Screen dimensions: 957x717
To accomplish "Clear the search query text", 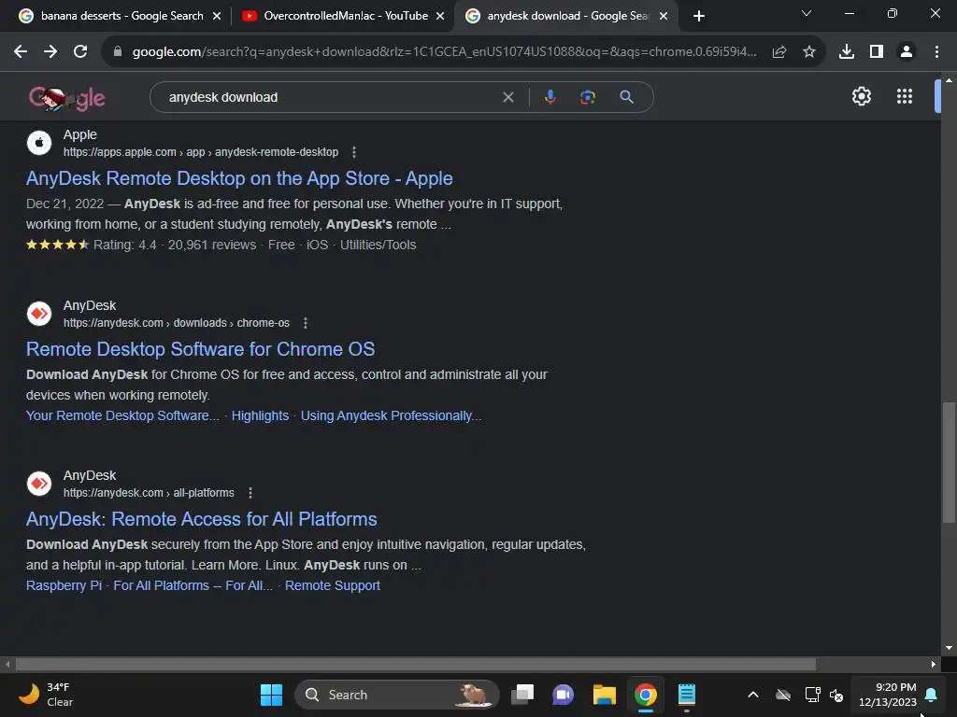I will (507, 97).
